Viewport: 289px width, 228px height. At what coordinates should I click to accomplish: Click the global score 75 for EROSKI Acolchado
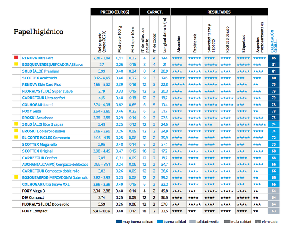point(274,118)
